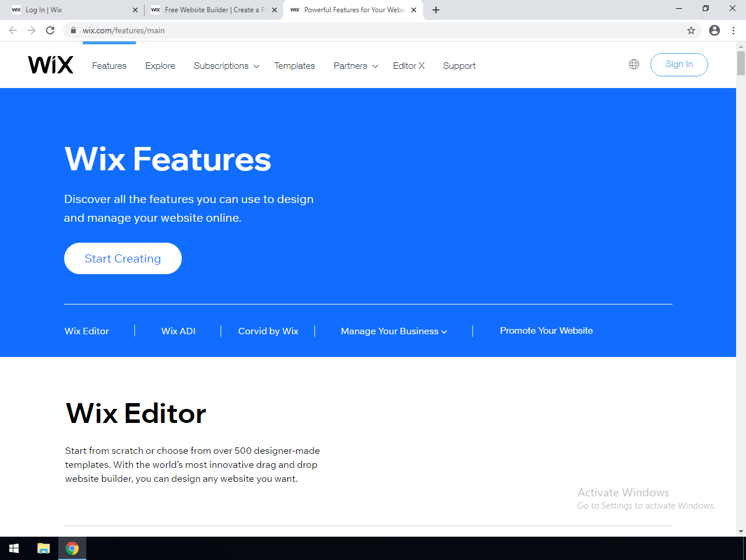The width and height of the screenshot is (746, 560).
Task: Open the language selector globe icon
Action: point(634,64)
